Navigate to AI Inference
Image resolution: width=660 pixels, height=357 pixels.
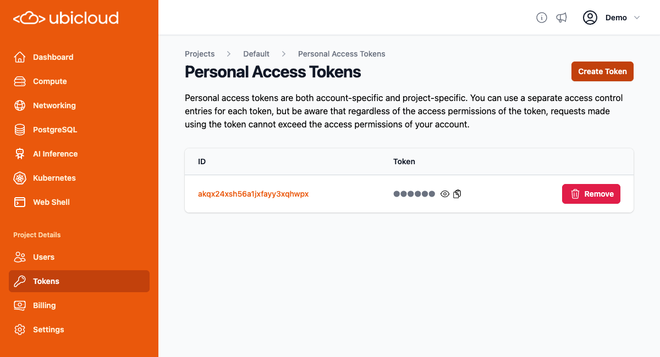tap(54, 154)
